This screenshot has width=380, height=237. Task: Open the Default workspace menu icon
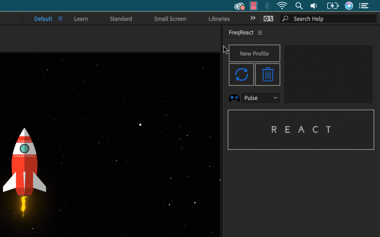click(60, 19)
